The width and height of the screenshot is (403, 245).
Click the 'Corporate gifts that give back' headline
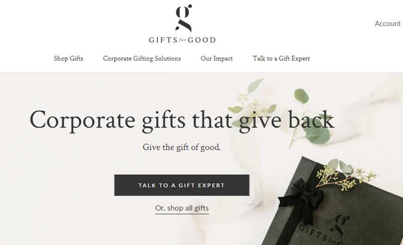[182, 120]
